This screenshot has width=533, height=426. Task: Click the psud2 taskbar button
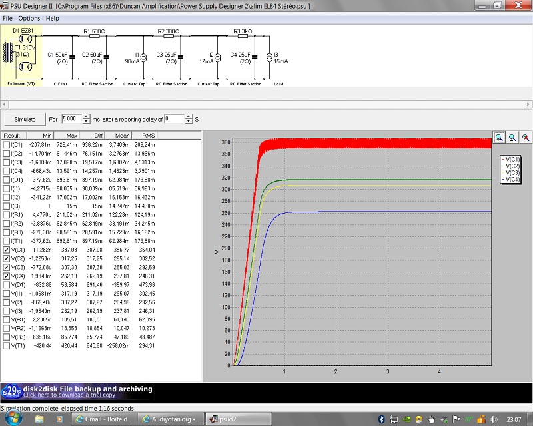coord(239,419)
